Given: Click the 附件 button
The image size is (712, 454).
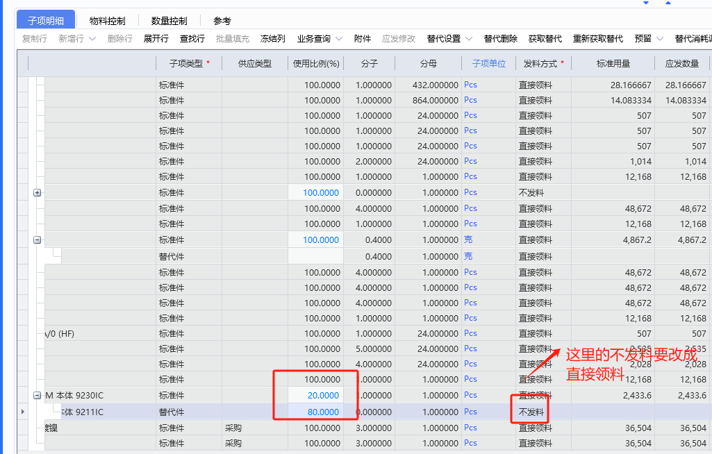Looking at the screenshot, I should (363, 39).
